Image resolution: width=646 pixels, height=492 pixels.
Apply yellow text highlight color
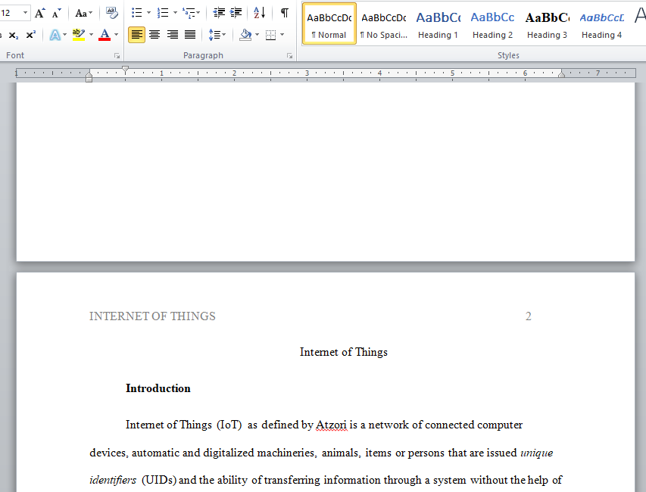click(x=78, y=35)
